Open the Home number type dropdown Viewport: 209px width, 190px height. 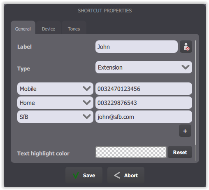tap(55, 103)
